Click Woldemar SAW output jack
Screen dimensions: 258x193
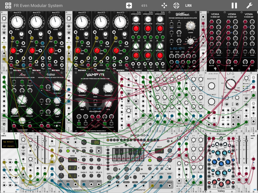pos(171,62)
